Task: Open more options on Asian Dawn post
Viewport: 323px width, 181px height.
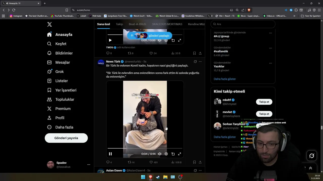Action: (x=200, y=170)
